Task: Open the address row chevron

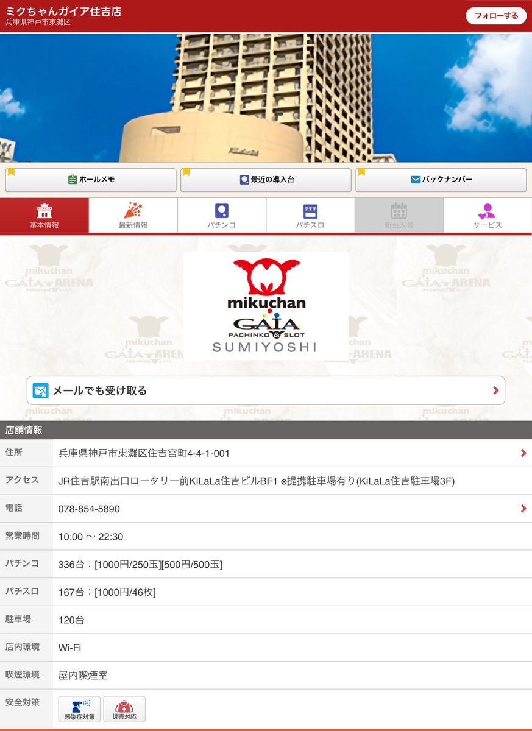Action: pyautogui.click(x=523, y=453)
